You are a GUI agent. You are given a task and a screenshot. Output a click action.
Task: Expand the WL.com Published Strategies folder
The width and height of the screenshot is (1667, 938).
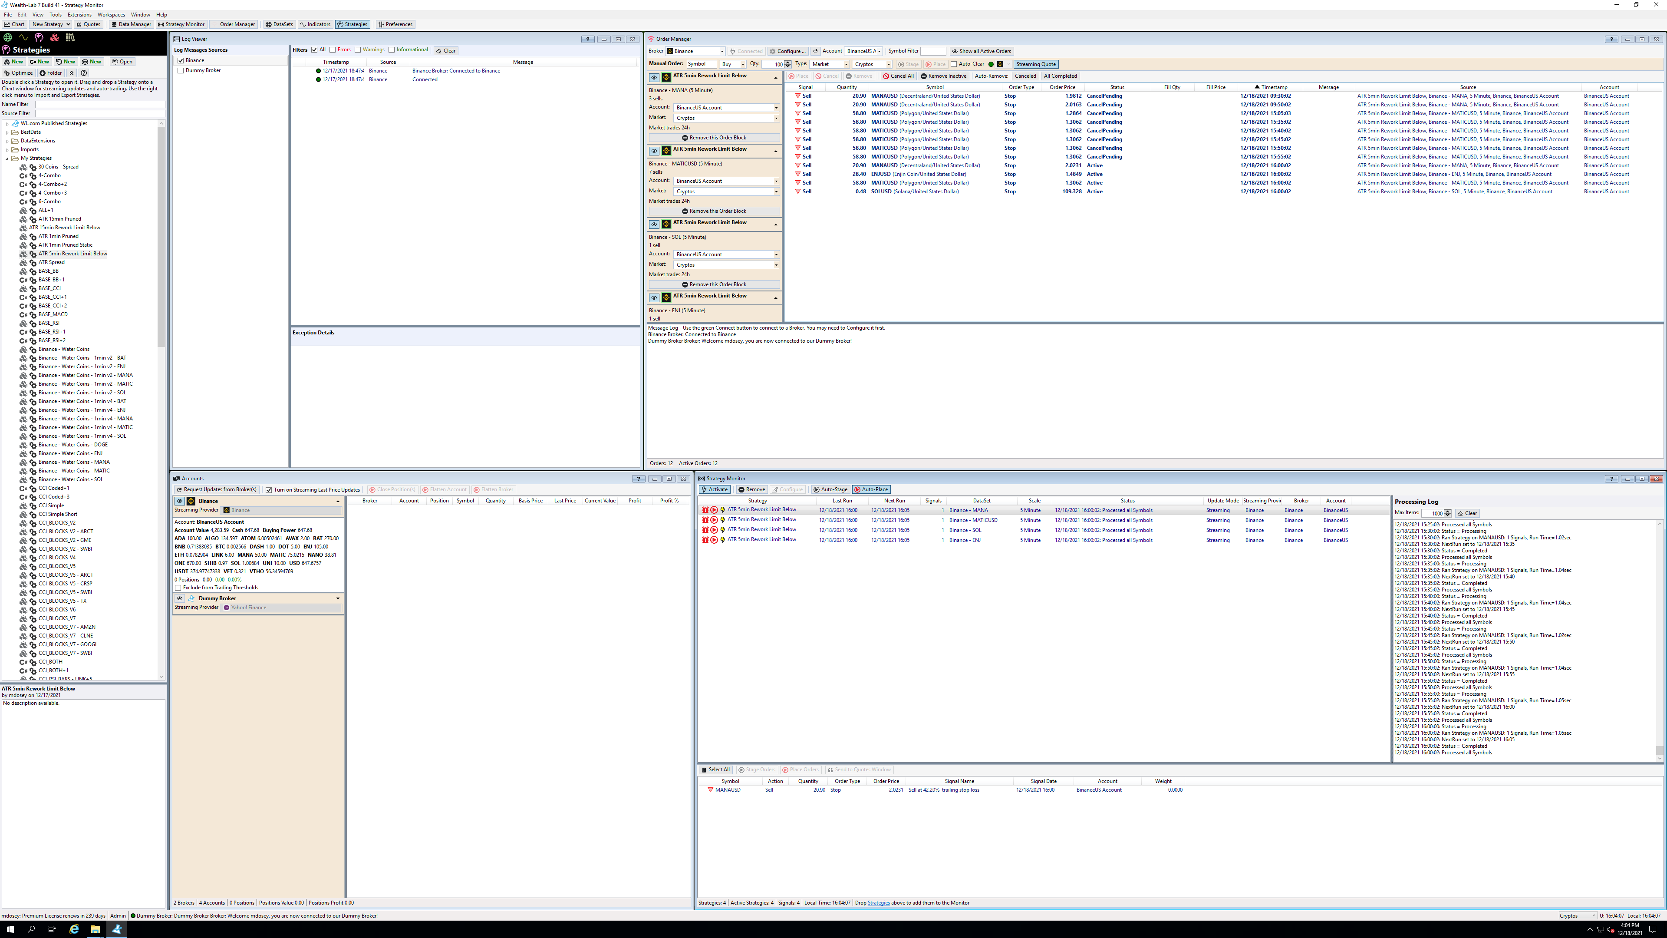coord(7,124)
